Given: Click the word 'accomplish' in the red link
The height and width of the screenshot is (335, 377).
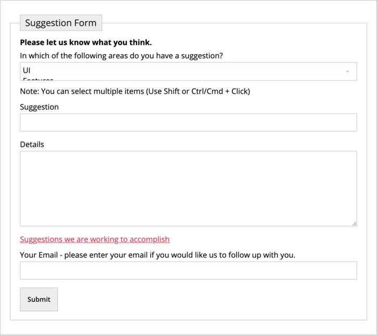Looking at the screenshot, I should coord(149,239).
